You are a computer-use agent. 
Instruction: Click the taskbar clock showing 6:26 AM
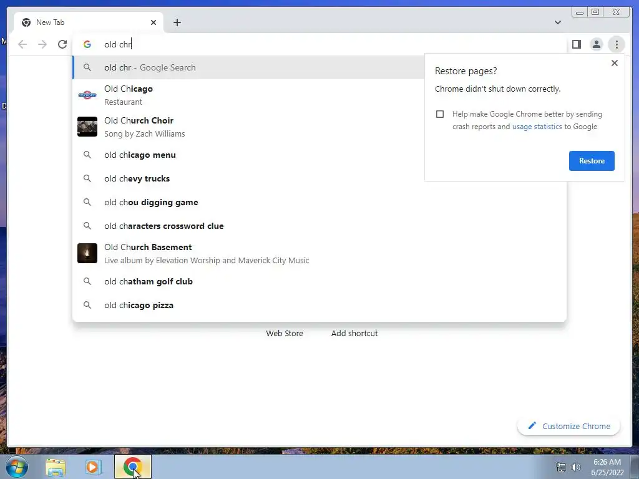point(607,467)
